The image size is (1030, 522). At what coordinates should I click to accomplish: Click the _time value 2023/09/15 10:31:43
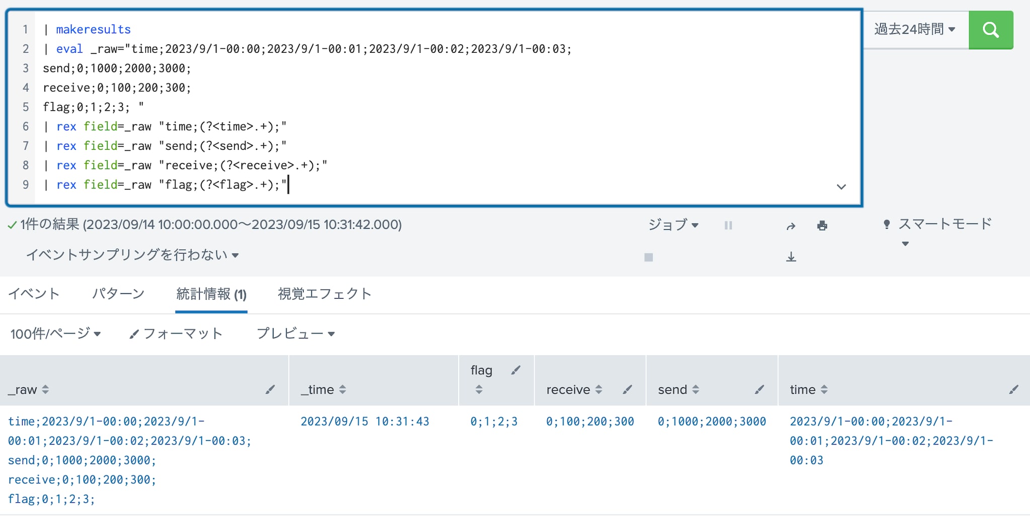[x=365, y=421]
